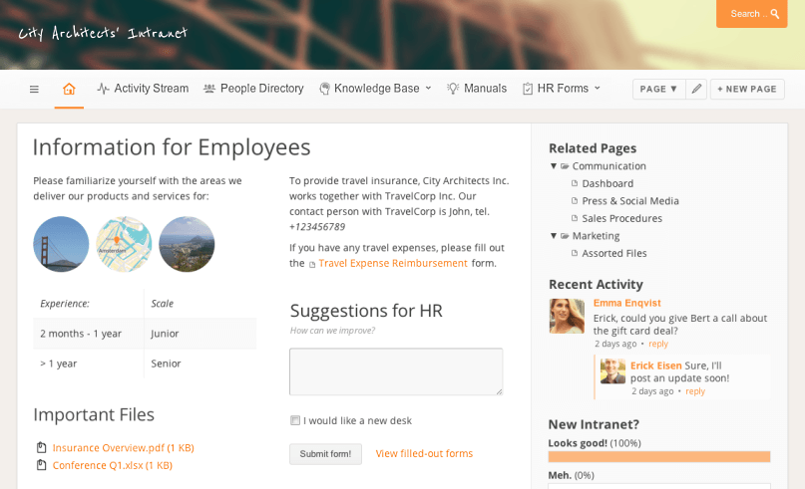The width and height of the screenshot is (805, 489).
Task: Collapse the Communication tree node
Action: pos(554,166)
